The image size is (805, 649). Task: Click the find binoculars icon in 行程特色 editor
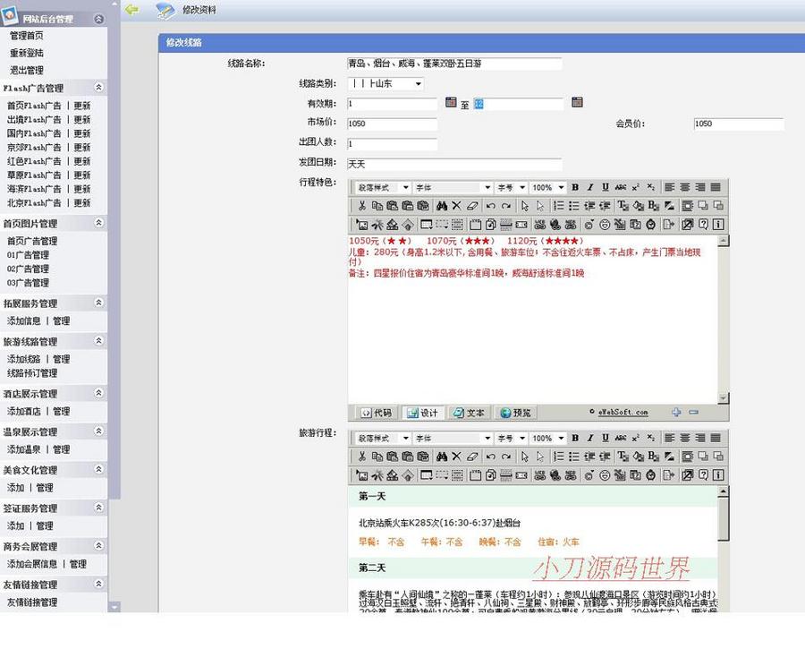[442, 206]
